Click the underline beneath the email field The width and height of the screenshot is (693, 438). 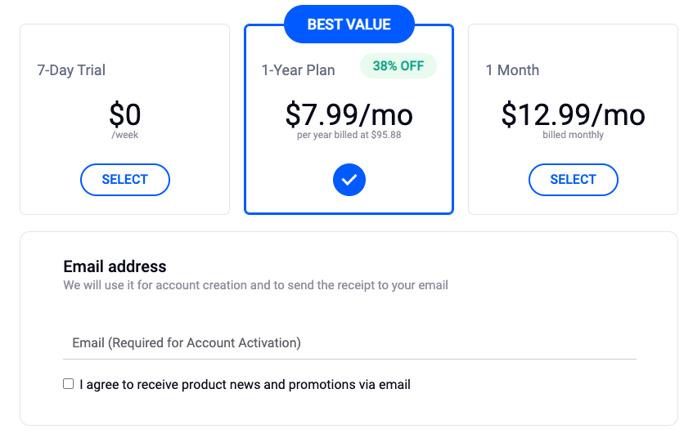(x=349, y=359)
